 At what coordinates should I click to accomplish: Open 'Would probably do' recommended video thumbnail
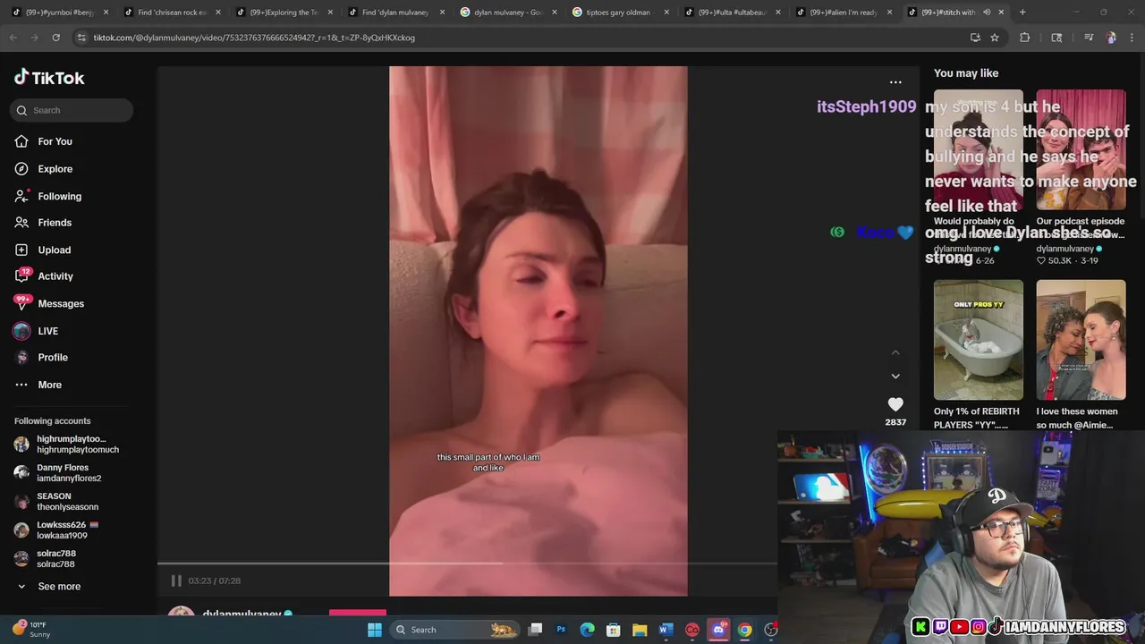[978, 150]
